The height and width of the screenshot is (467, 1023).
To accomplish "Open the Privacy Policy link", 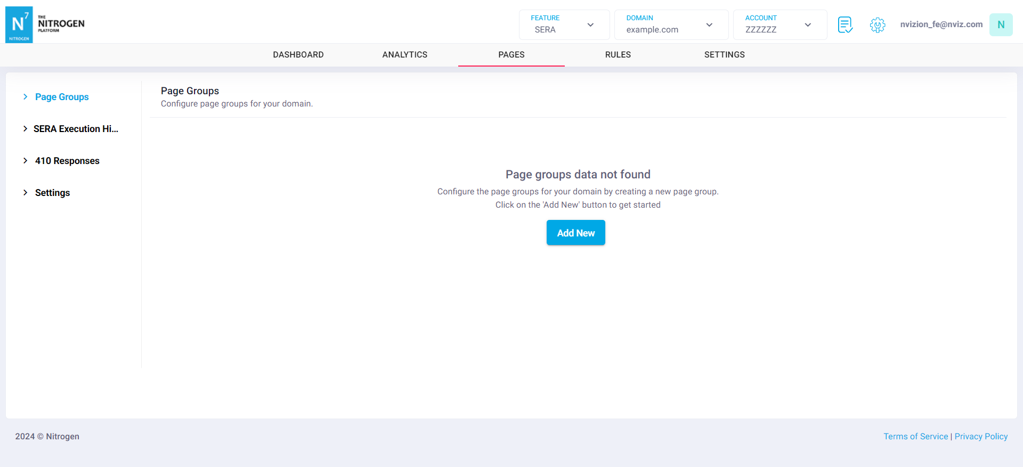I will pyautogui.click(x=981, y=437).
